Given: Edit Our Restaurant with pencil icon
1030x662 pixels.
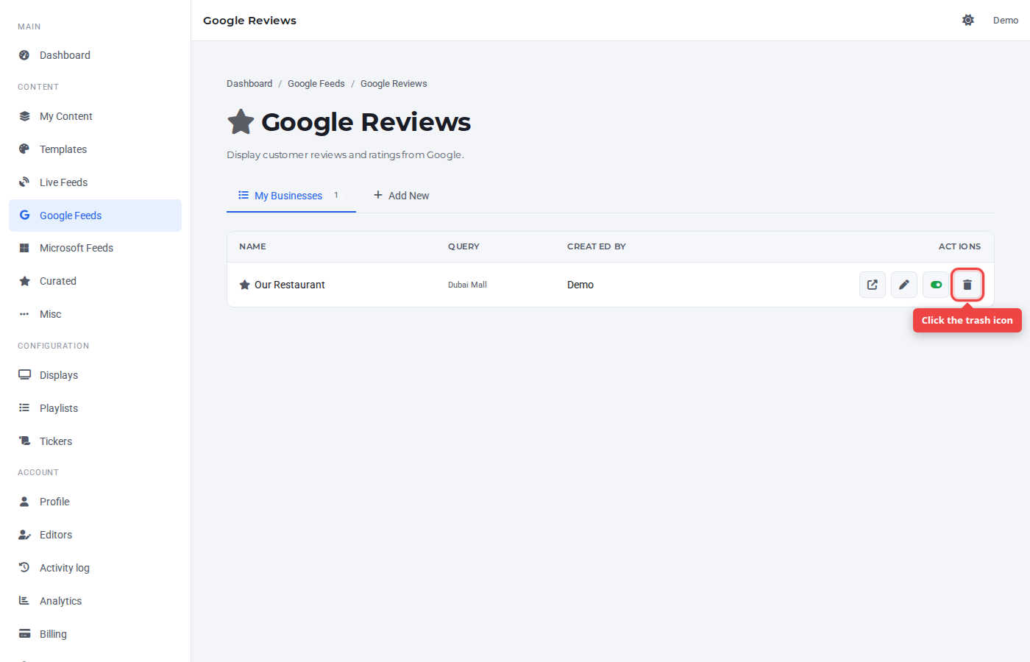Looking at the screenshot, I should 904,285.
